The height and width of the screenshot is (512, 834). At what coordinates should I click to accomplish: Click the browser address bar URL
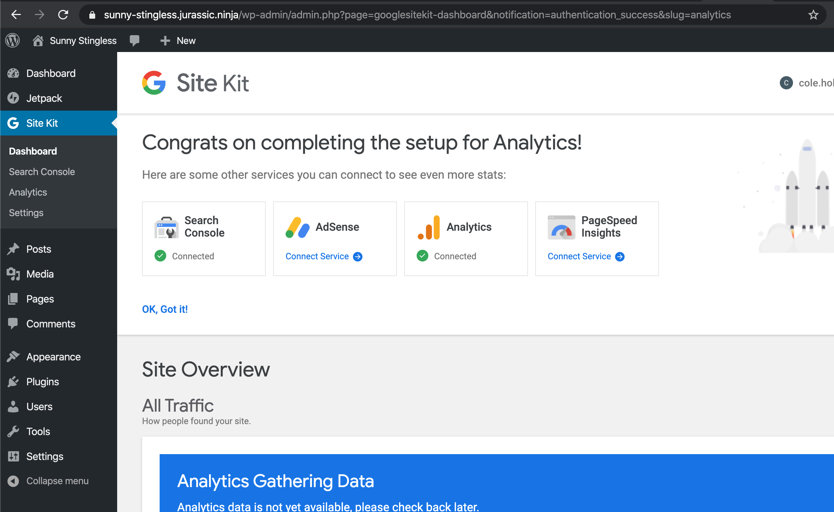[417, 15]
